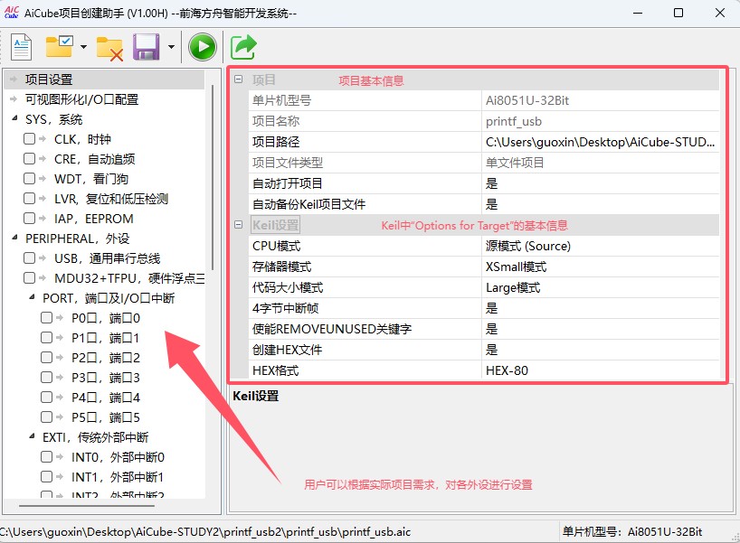The height and width of the screenshot is (543, 740).
Task: Enable the LVR，复位和低压检测 checkbox
Action: click(x=30, y=198)
